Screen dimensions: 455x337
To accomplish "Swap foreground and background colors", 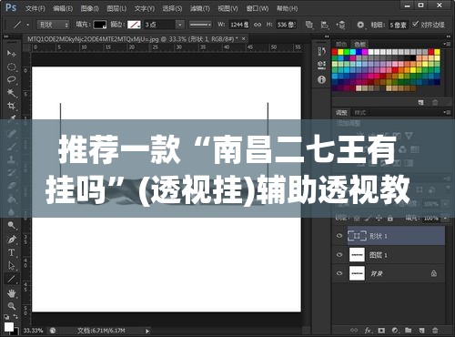I will point(15,317).
